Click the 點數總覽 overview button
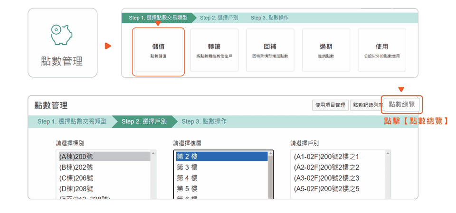The image size is (456, 213). (401, 104)
